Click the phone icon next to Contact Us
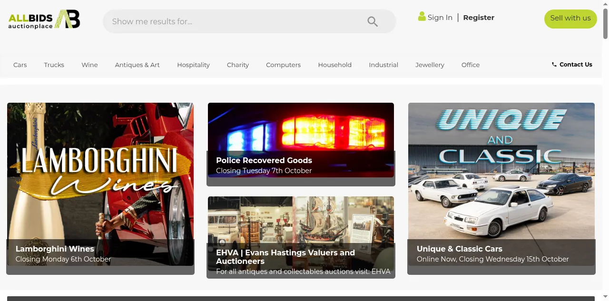Screen dimensions: 609x301 click(554, 65)
